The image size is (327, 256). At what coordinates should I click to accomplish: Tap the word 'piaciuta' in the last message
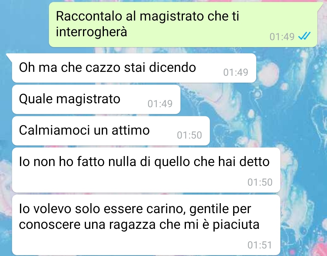pos(236,225)
